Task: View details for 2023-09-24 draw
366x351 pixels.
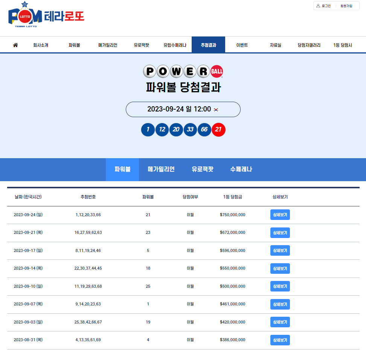Action: point(280,215)
